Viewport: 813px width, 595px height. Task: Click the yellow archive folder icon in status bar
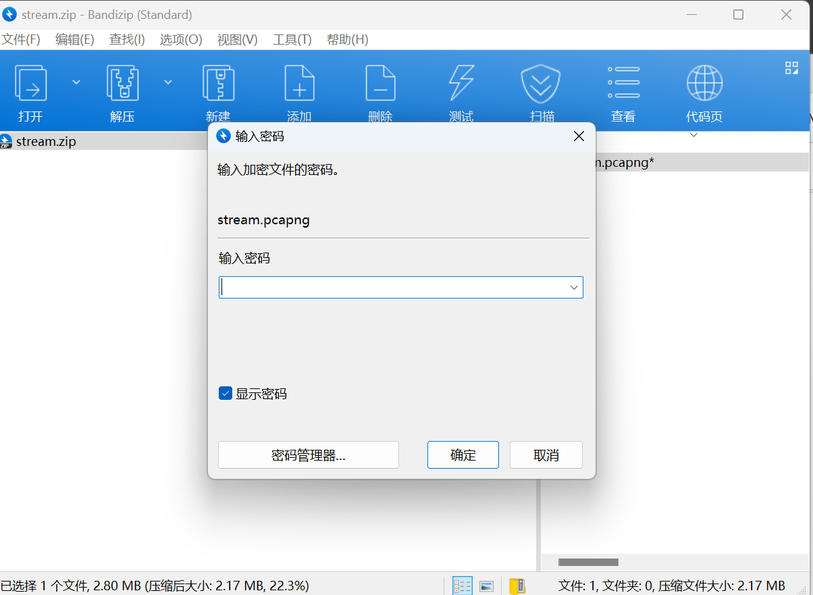517,586
